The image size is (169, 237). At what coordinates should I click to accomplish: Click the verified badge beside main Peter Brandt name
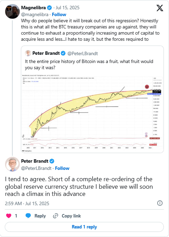[x=52, y=161]
